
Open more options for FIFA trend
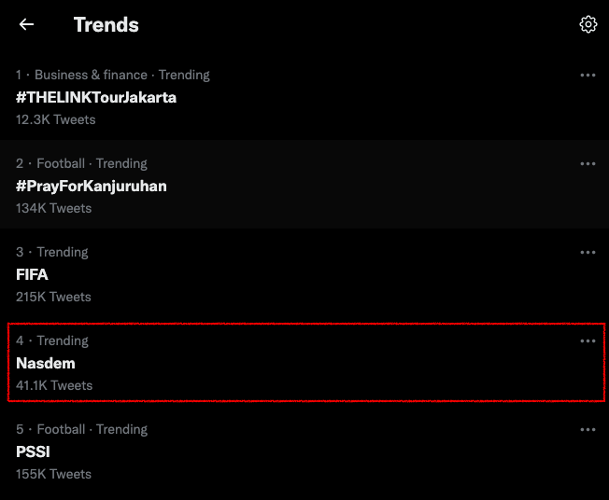pos(588,252)
